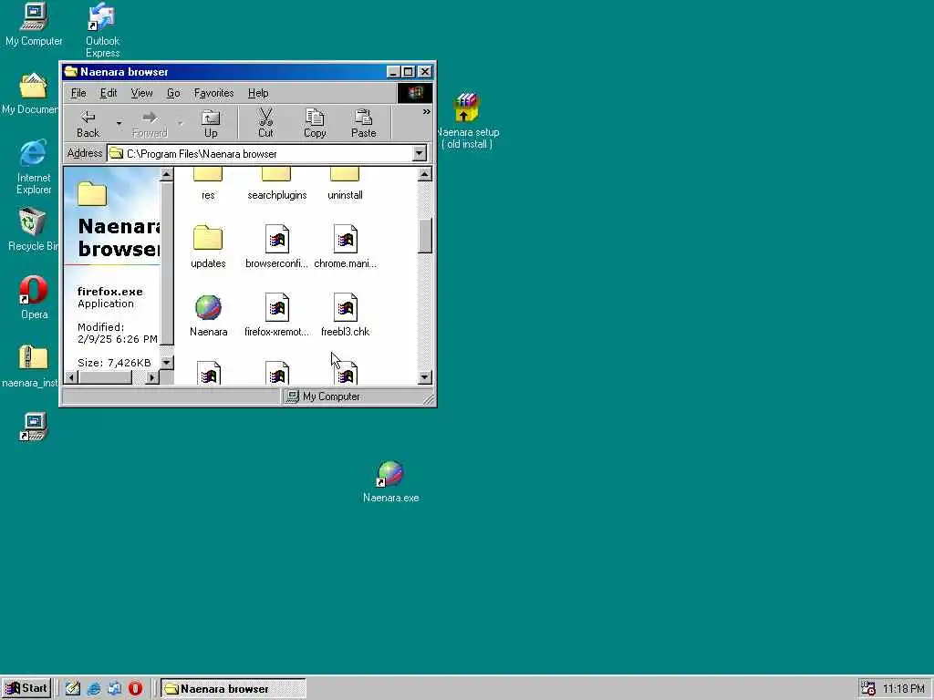Click the Back toolbar button
The image size is (934, 700).
pos(88,124)
